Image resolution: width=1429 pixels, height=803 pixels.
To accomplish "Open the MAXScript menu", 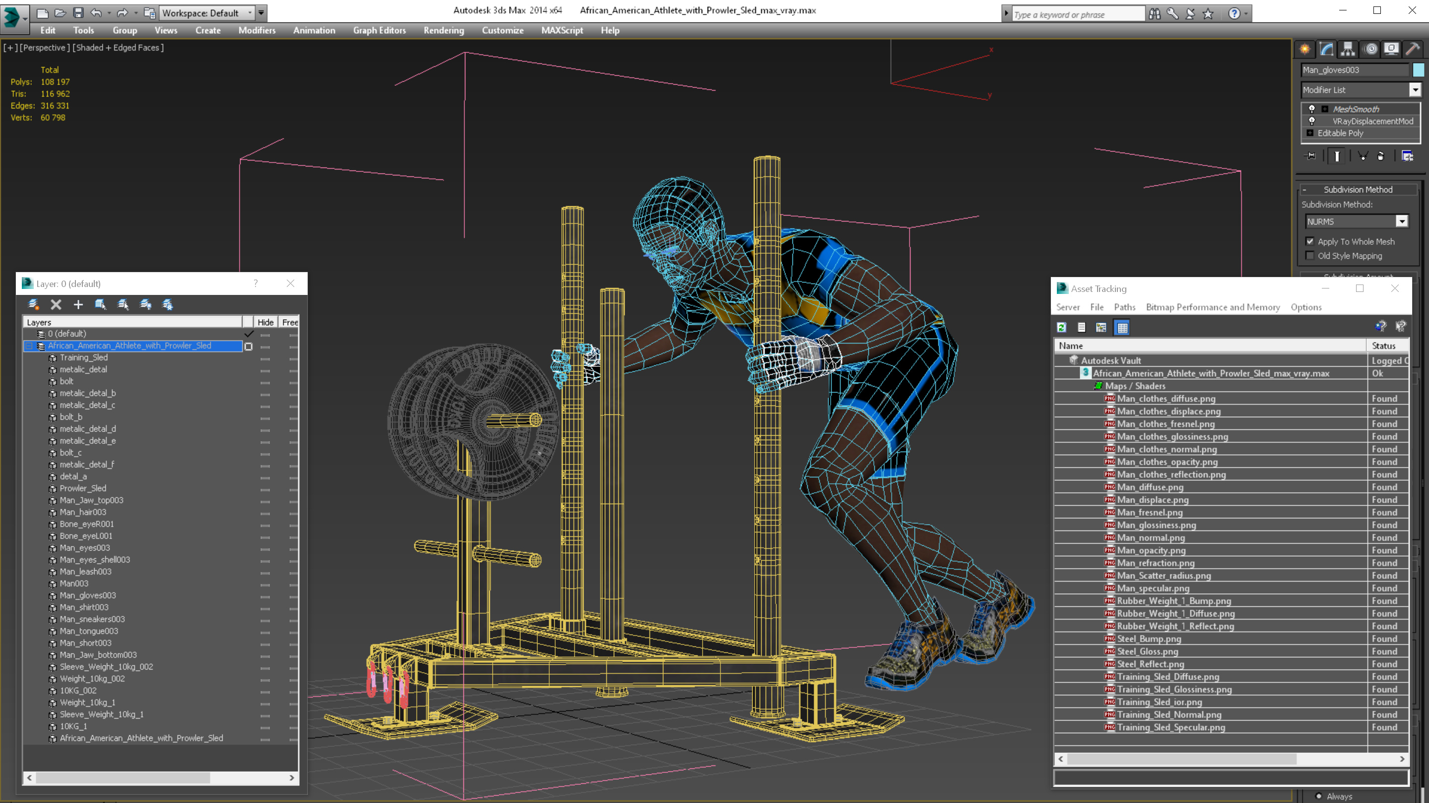I will [x=562, y=30].
